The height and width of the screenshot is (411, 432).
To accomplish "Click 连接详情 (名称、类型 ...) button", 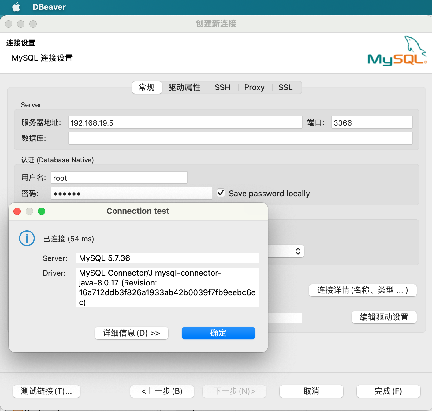I will [363, 290].
